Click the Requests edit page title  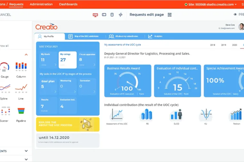147,15
